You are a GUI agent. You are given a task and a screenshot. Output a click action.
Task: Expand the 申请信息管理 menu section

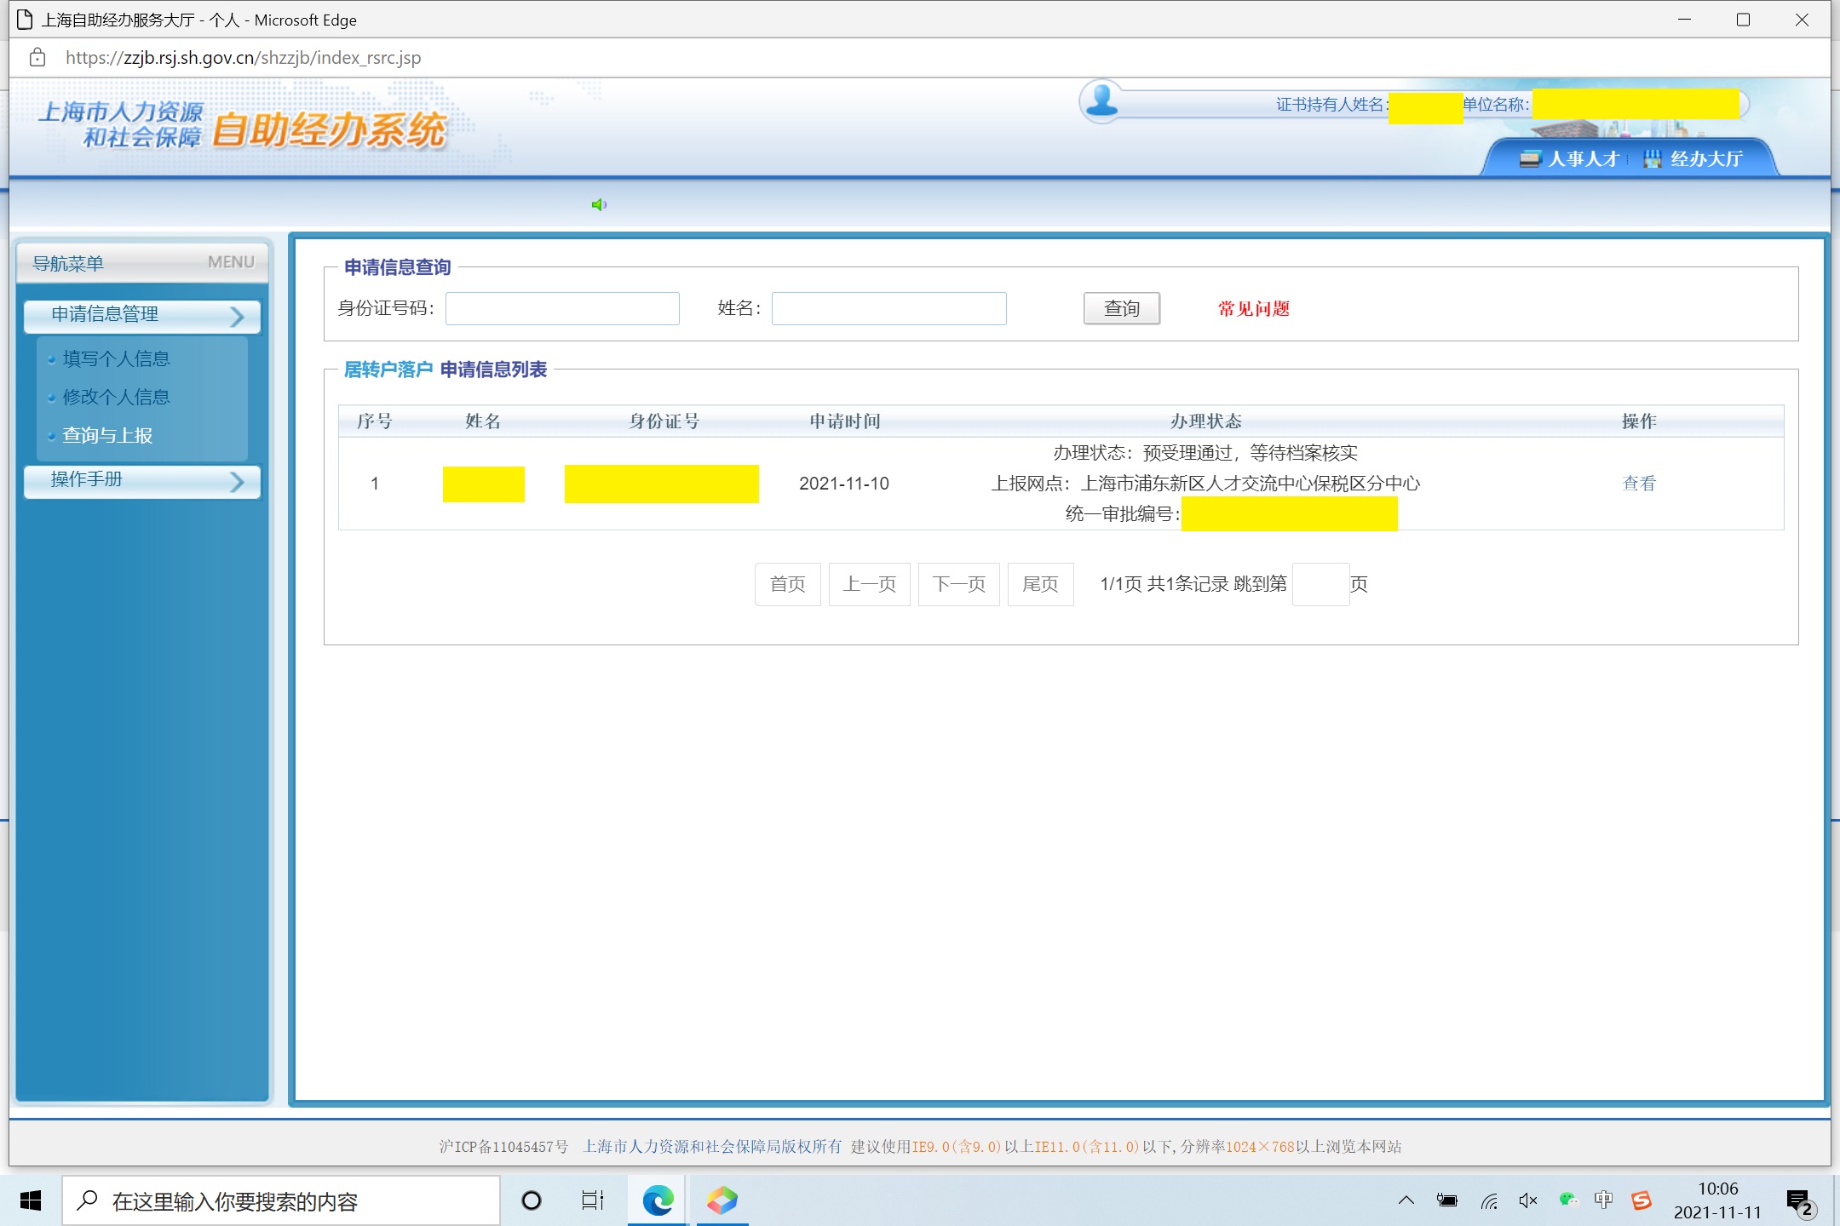pos(142,315)
